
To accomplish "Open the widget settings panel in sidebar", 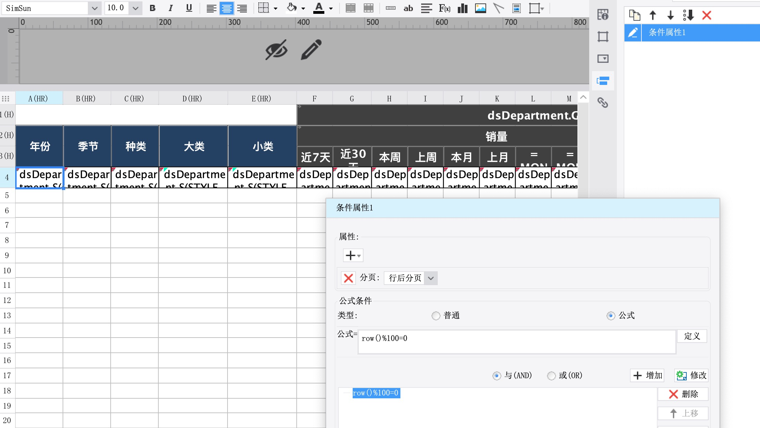I will tap(603, 58).
